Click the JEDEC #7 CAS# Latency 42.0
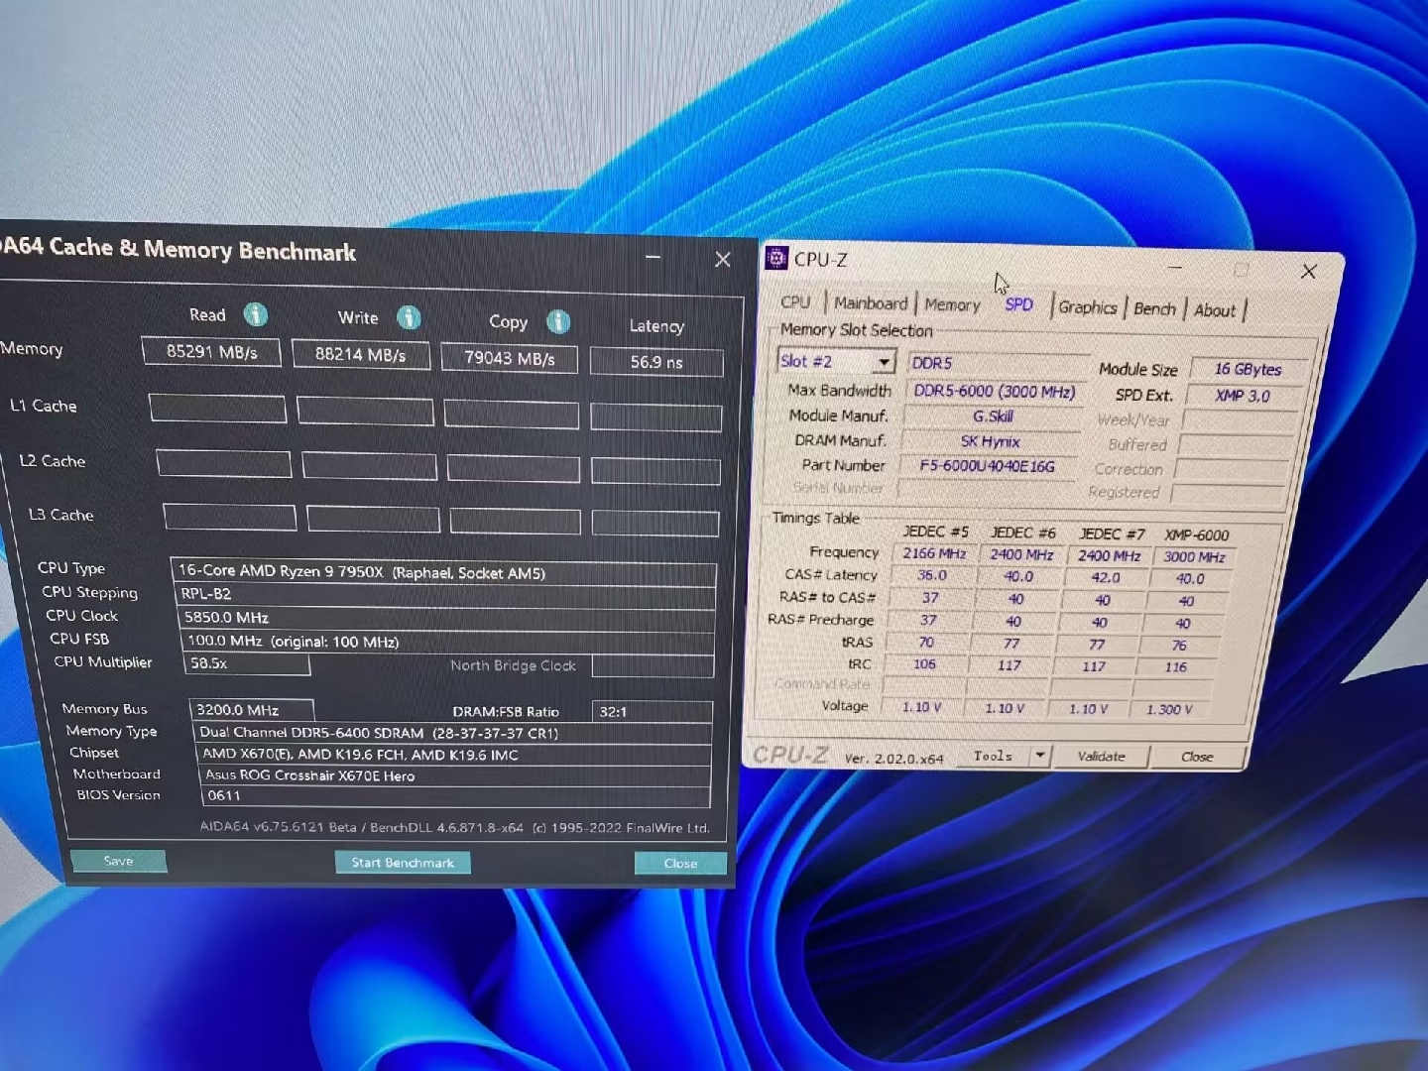The width and height of the screenshot is (1428, 1071). [x=1106, y=578]
